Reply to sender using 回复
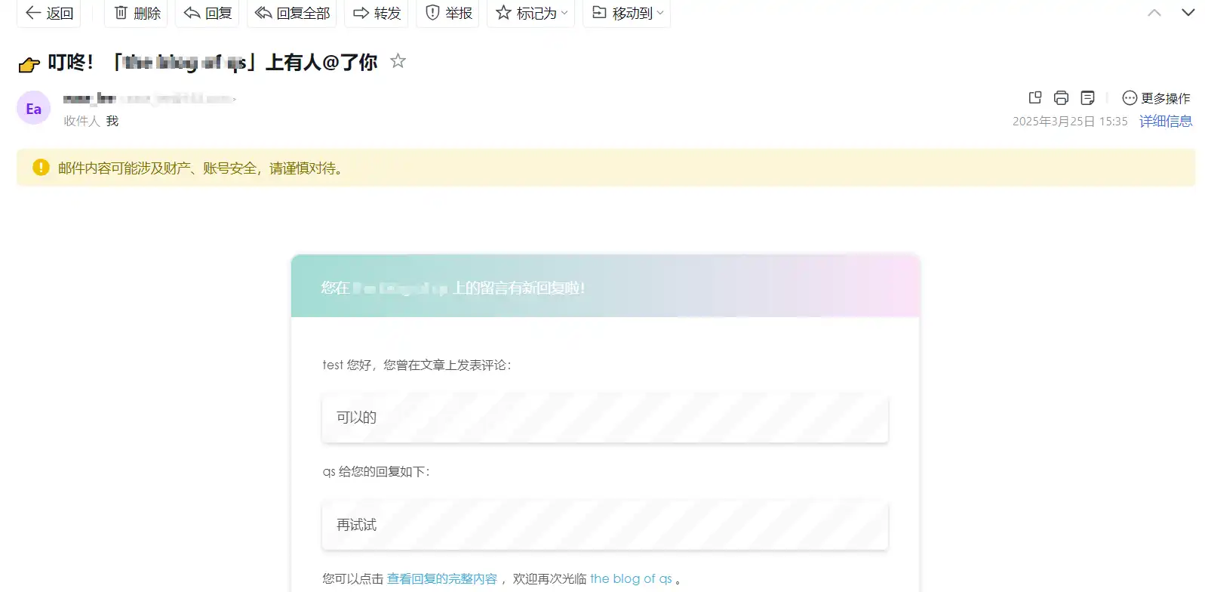1205x592 pixels. click(x=207, y=13)
